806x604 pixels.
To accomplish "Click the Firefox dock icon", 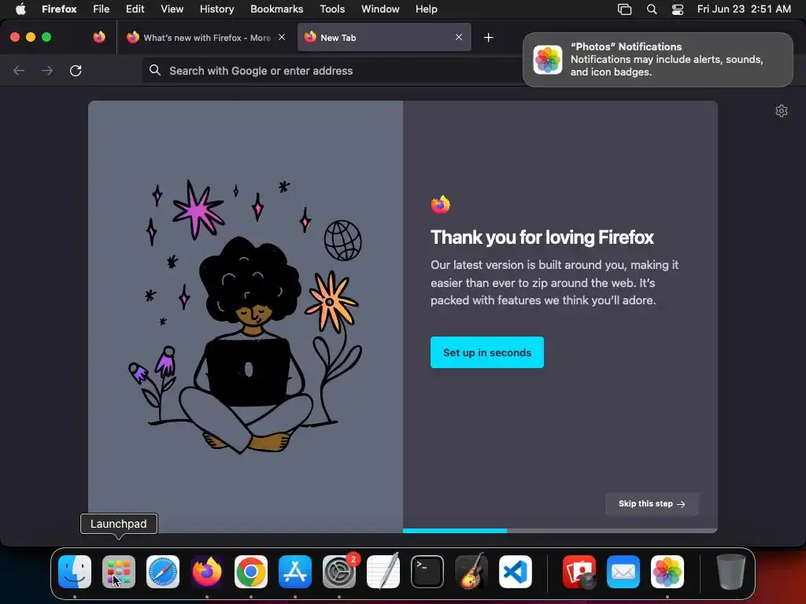I will tap(207, 572).
